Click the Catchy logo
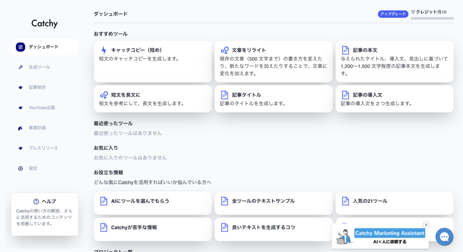The height and width of the screenshot is (252, 463). click(x=45, y=24)
